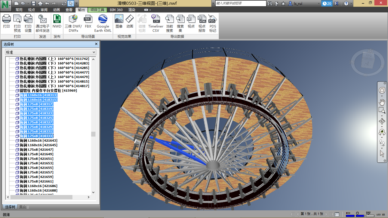Image resolution: width=388 pixels, height=218 pixels.
Task: Switch to the 集合 panel tab
Action: pyautogui.click(x=22, y=207)
